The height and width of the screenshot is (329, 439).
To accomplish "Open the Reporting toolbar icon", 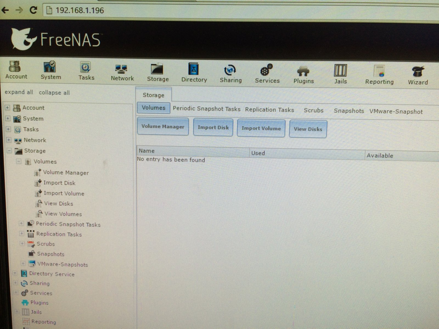I will (x=379, y=75).
